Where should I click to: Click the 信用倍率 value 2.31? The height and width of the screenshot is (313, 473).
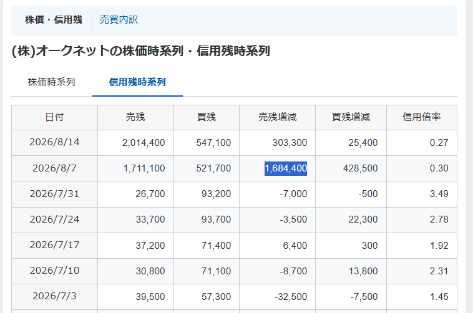[439, 271]
